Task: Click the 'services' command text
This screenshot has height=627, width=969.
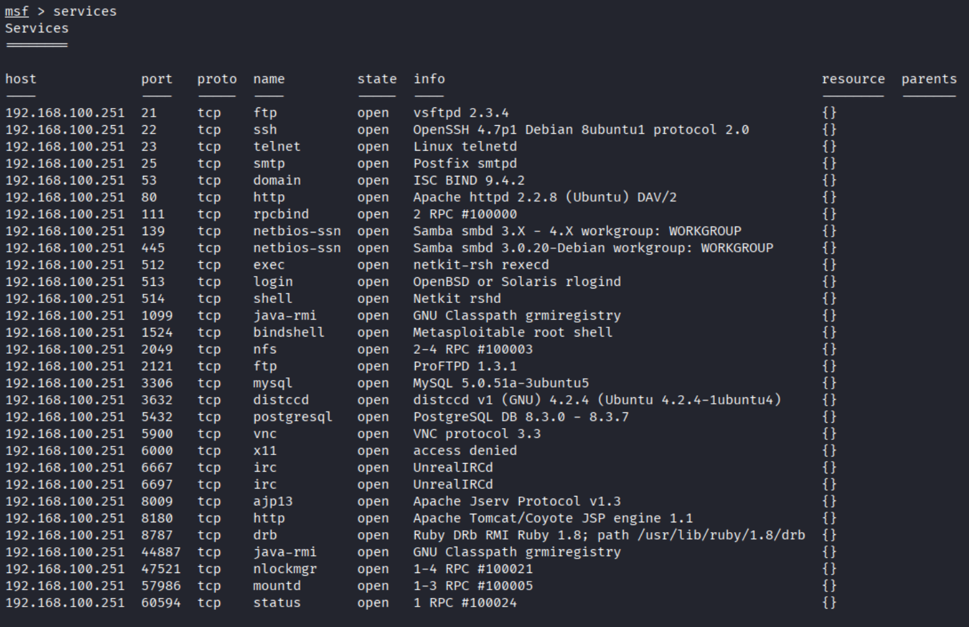Action: click(85, 11)
